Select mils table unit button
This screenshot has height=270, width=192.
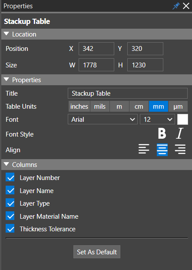(100, 107)
